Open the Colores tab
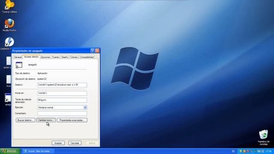274x154 pixels. click(x=74, y=57)
